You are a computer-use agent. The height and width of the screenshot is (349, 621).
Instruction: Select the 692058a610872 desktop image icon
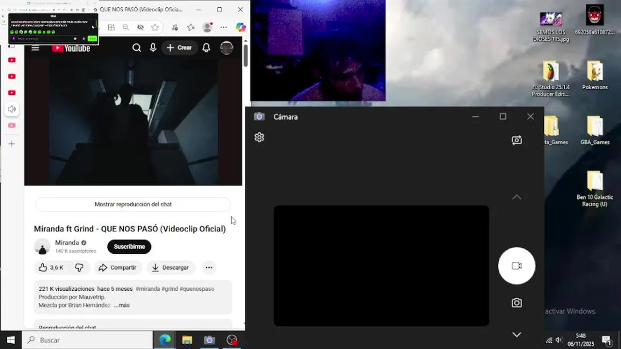coord(594,20)
